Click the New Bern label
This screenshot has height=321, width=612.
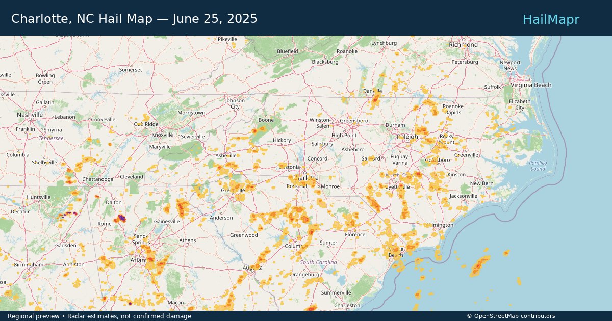[x=482, y=183]
